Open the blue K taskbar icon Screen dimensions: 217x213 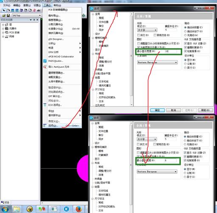click(x=66, y=209)
